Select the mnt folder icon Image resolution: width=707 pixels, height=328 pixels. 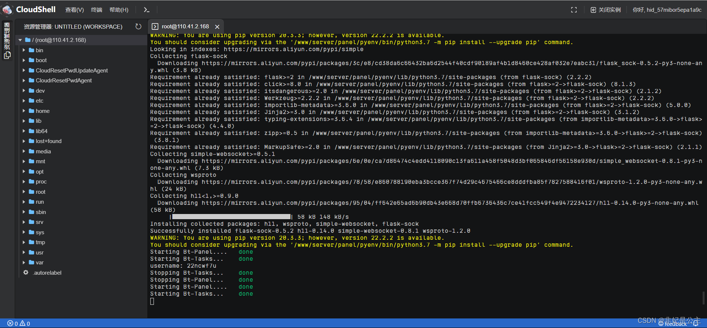point(32,161)
